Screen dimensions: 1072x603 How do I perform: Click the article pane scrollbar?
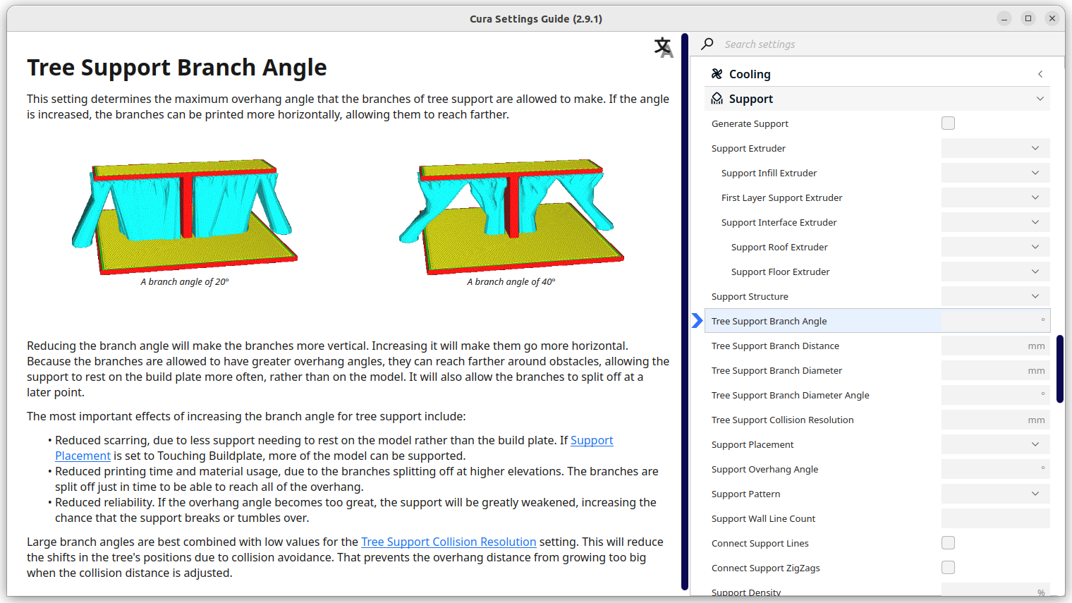pyautogui.click(x=685, y=311)
